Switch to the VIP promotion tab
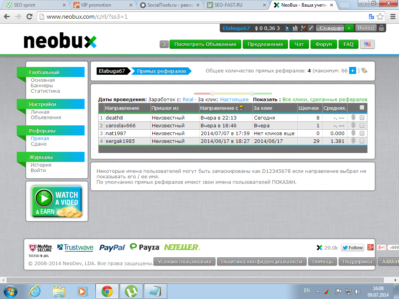This screenshot has height=299, width=399. click(x=102, y=5)
